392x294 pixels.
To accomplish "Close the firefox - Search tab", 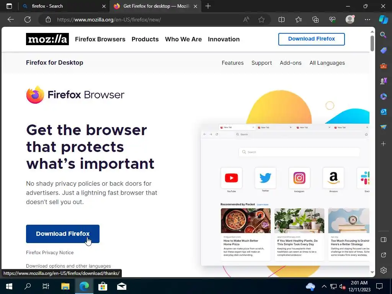I will coord(104,6).
